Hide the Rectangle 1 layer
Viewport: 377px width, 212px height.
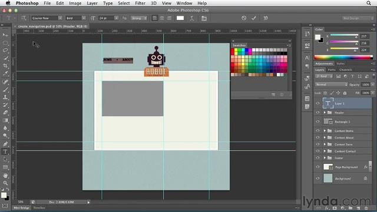pos(318,122)
